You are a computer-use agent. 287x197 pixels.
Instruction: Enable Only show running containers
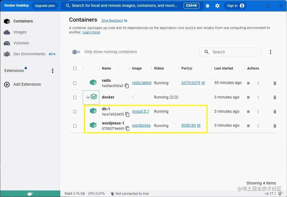point(76,52)
